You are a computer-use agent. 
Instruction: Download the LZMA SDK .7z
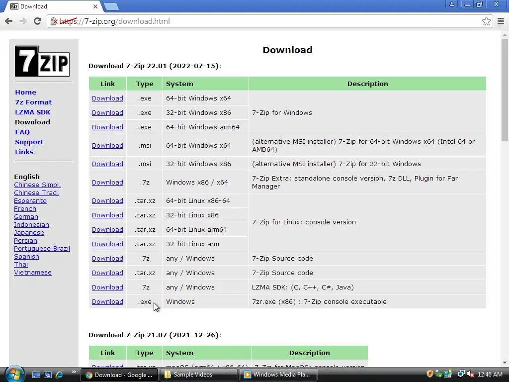pyautogui.click(x=107, y=287)
